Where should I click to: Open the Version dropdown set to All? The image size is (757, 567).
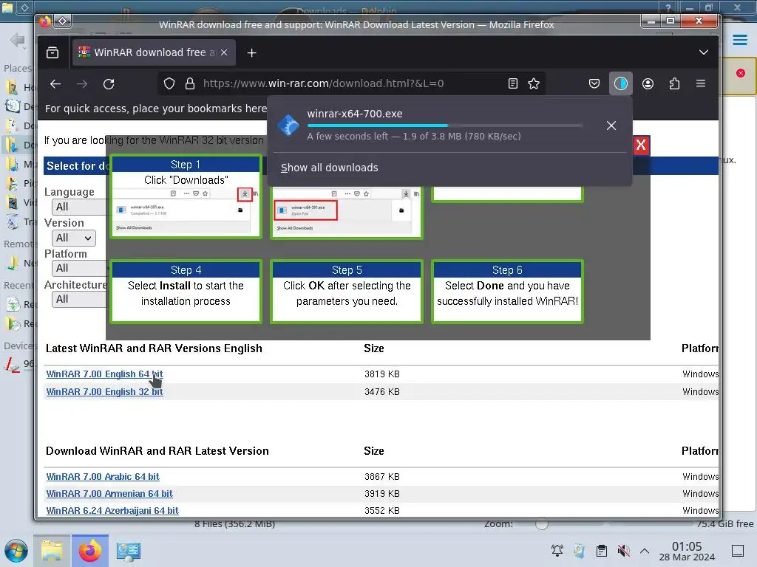point(73,238)
